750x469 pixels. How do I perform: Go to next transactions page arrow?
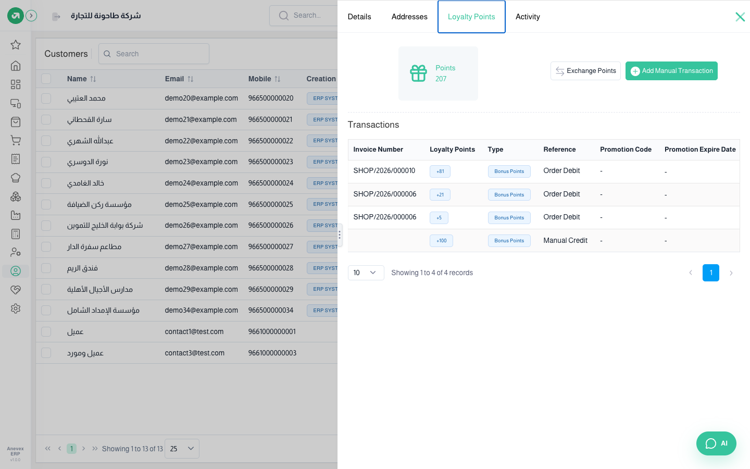click(x=731, y=273)
